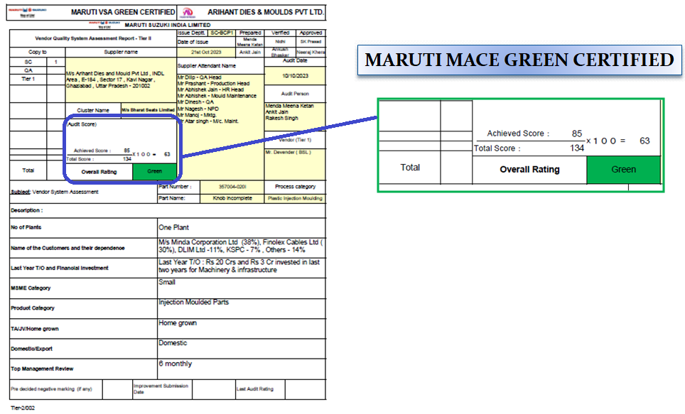This screenshot has height=414, width=685.
Task: Click the 'Last Audit Rating' label
Action: pyautogui.click(x=254, y=389)
